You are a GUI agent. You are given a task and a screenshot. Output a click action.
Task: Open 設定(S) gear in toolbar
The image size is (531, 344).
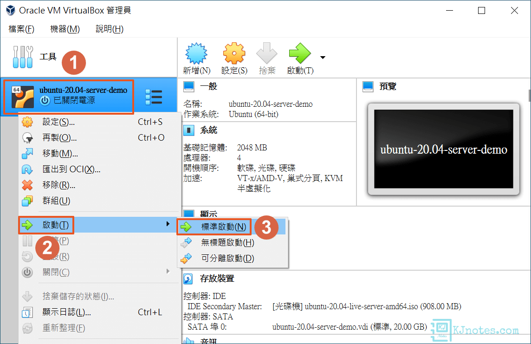coord(233,53)
